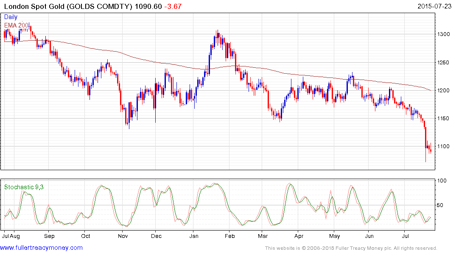Open the www.fullertreacymoney.com link
This screenshot has height=254, width=456.
pyautogui.click(x=41, y=248)
